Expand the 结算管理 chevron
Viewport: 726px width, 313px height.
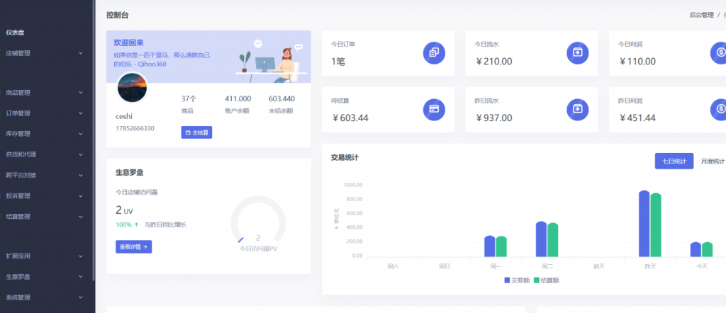click(x=81, y=217)
